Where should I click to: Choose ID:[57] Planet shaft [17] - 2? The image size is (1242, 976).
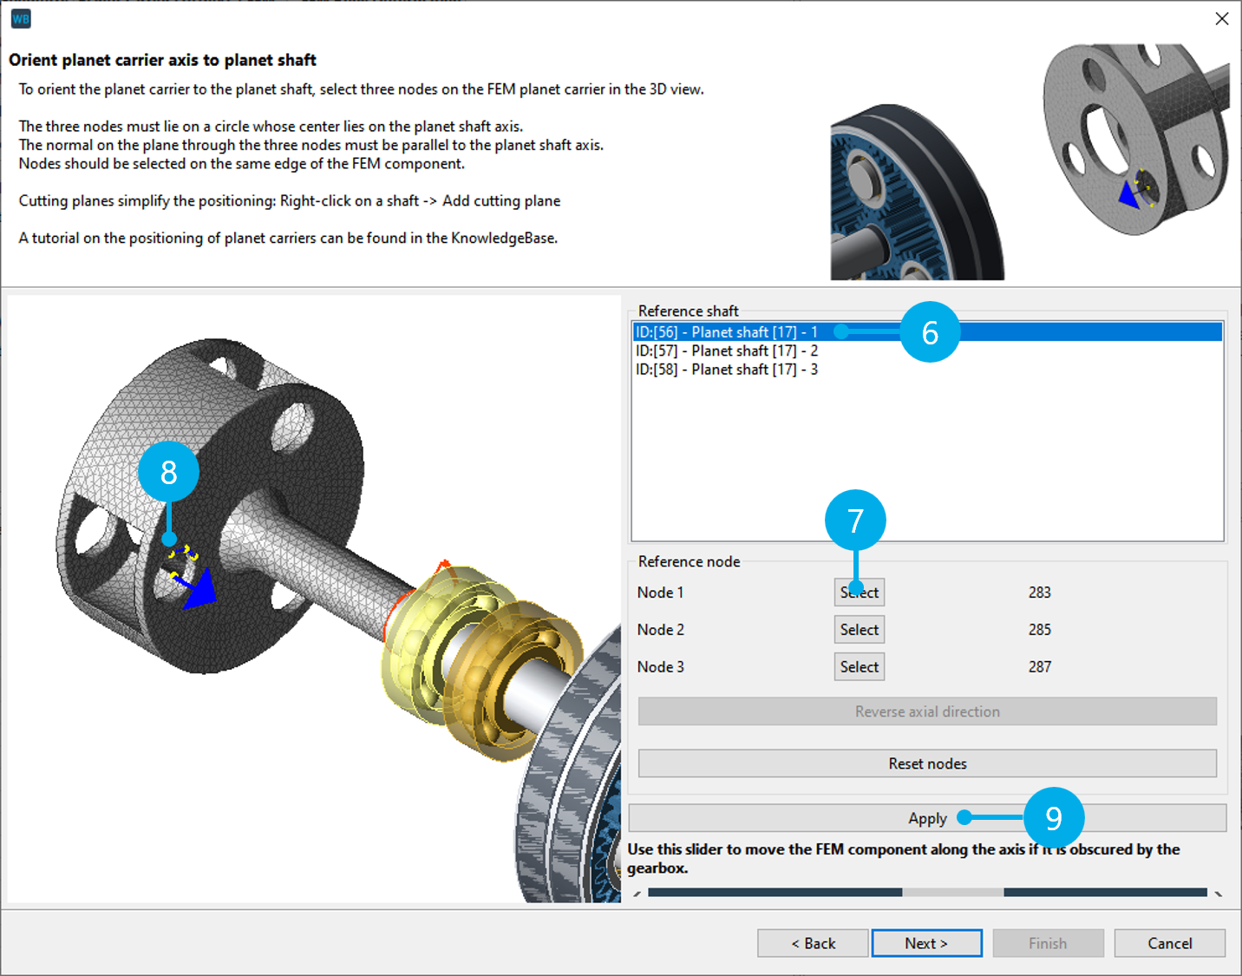727,351
